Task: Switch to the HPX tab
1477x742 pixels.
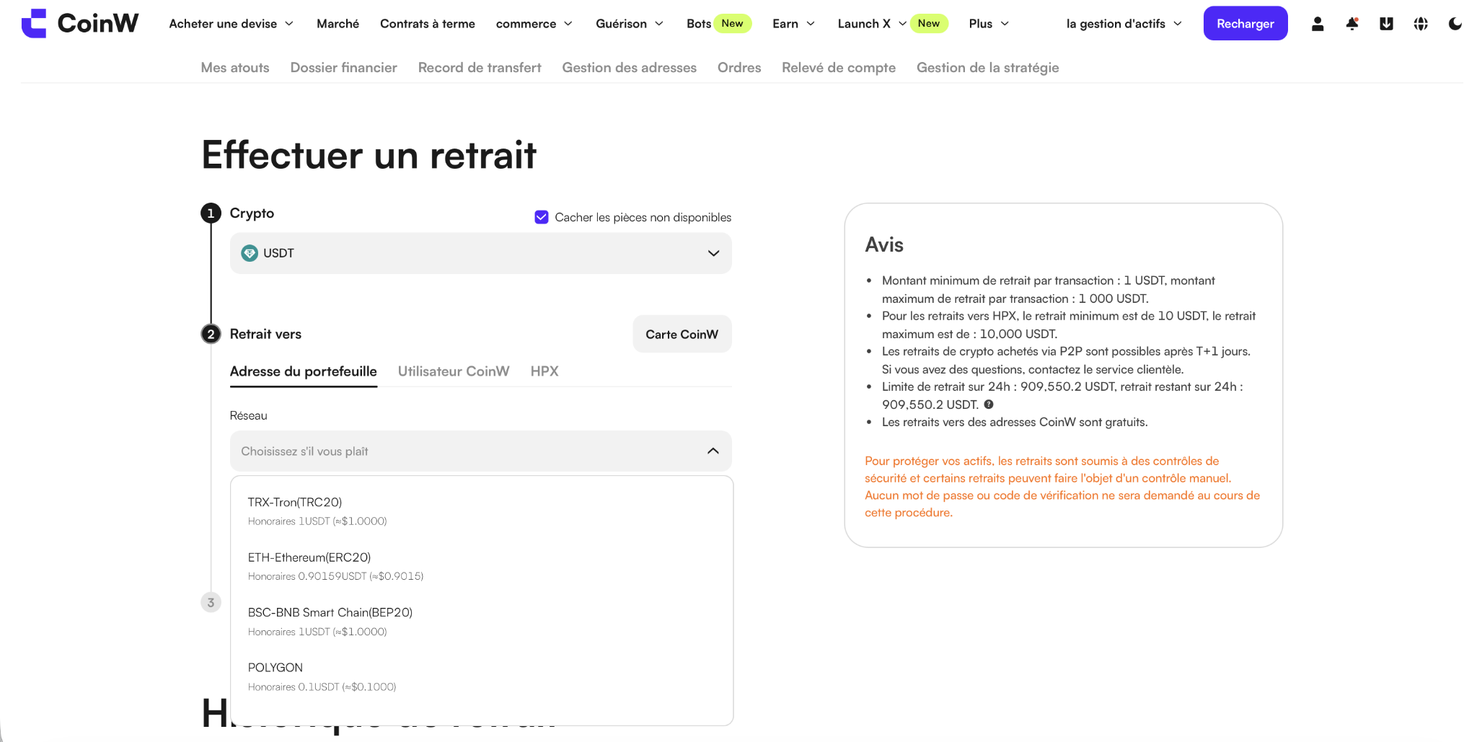Action: [x=544, y=371]
